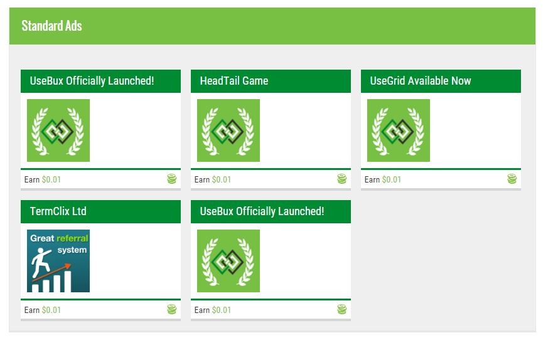Screen dimensions: 548x350
Task: Click coins icon on UseBux ad beside TermClix Ltd
Action: (341, 309)
